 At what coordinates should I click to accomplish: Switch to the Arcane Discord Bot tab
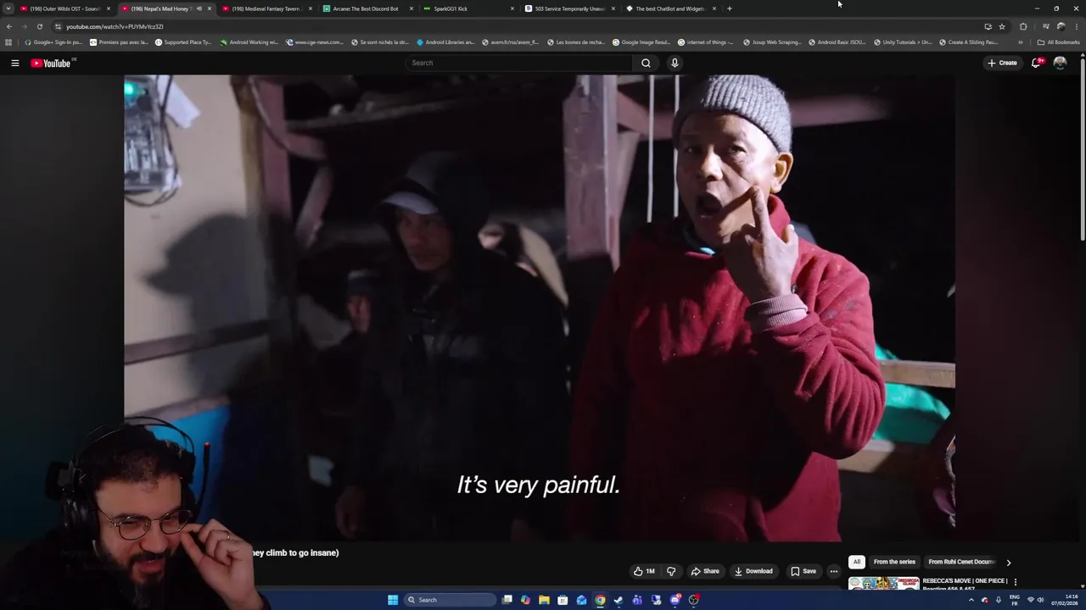[x=367, y=8]
